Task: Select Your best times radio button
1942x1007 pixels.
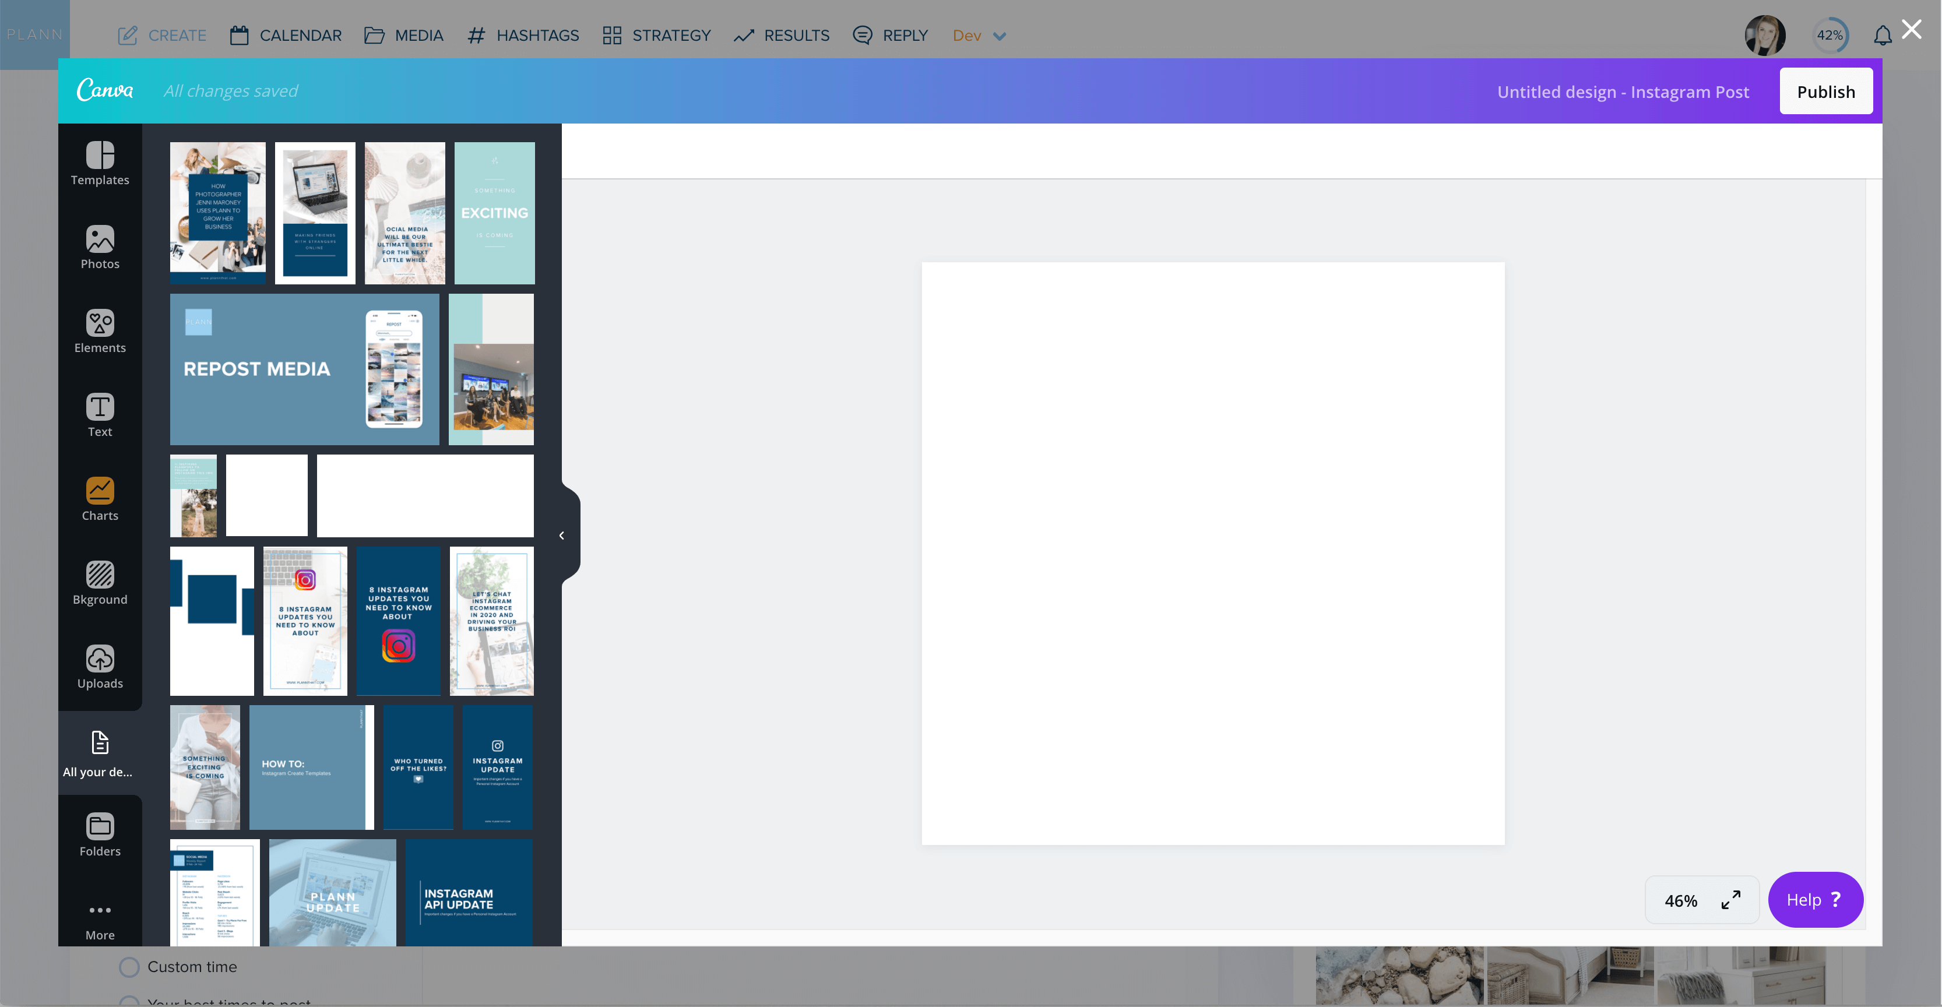Action: point(128,1002)
